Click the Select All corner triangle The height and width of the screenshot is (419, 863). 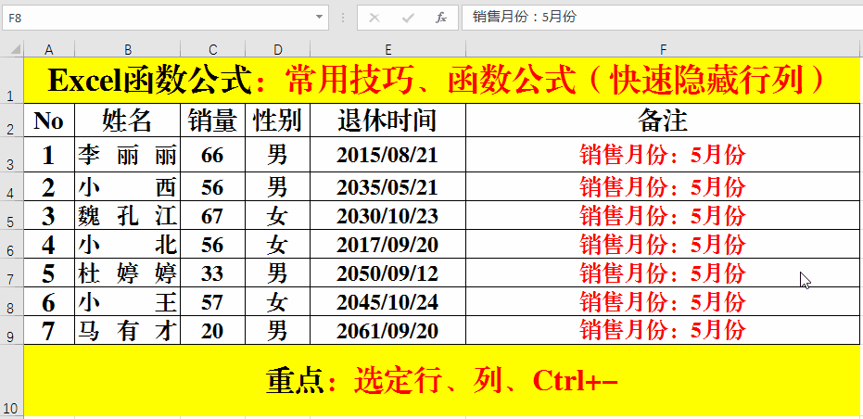tap(16, 49)
